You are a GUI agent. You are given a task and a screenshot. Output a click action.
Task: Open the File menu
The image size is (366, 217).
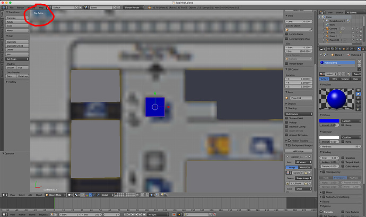point(12,7)
